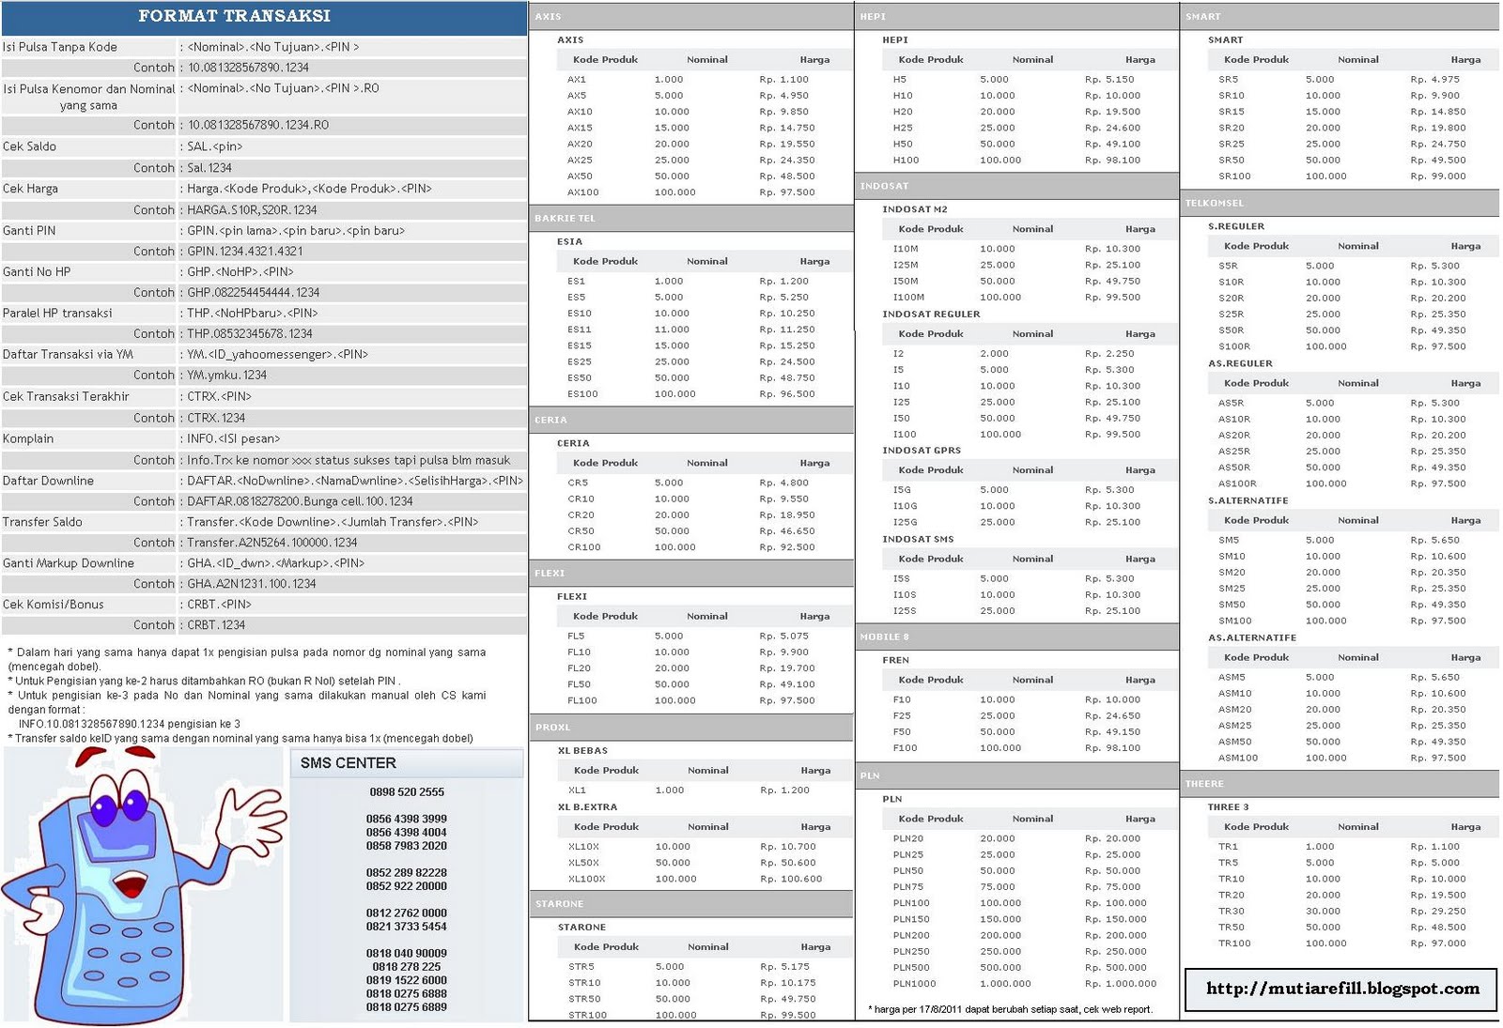Click the 'harga per 17/8/2011' footnote
The height and width of the screenshot is (1028, 1503).
pos(1010,1010)
